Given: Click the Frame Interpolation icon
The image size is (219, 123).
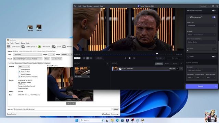Looking at the screenshot, I should pyautogui.click(x=188, y=11).
